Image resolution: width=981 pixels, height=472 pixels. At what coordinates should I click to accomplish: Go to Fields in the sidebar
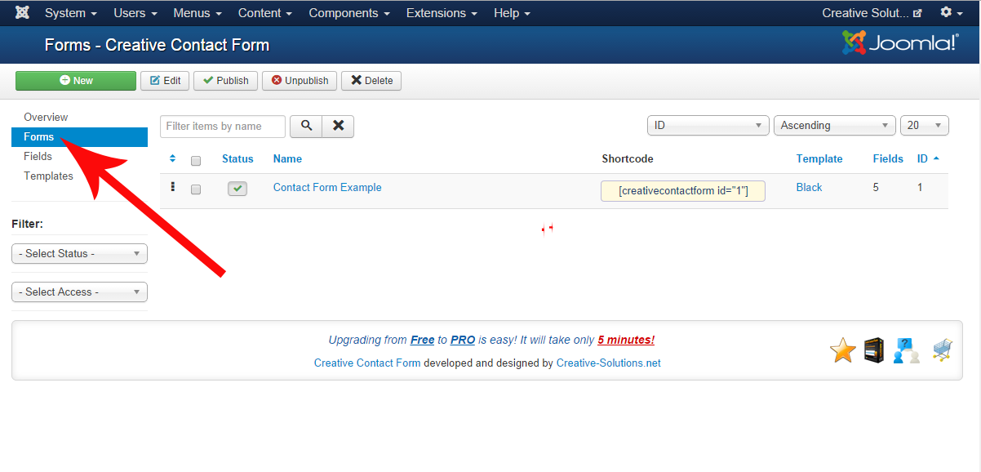38,157
